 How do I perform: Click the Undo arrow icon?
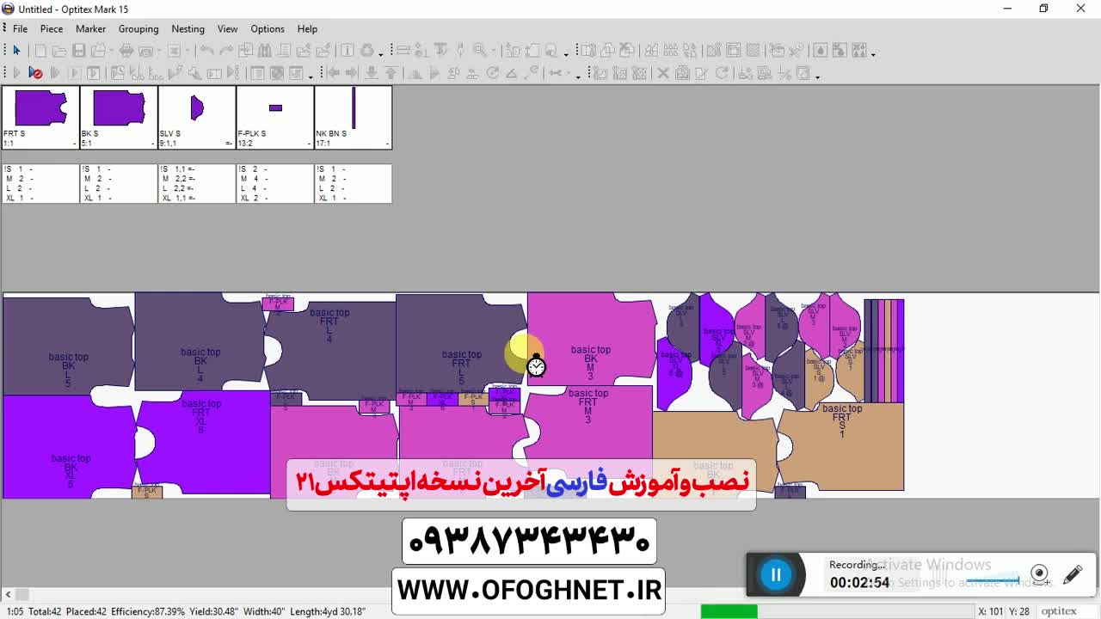pos(207,51)
